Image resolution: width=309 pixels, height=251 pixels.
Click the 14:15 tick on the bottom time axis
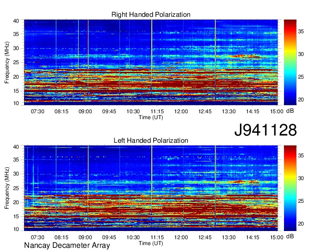[x=253, y=237]
